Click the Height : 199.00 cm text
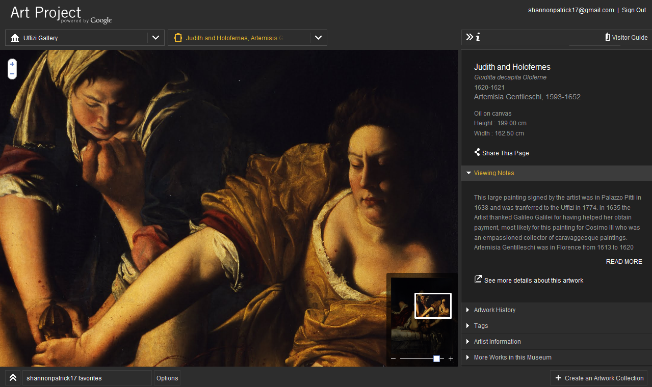 click(500, 123)
